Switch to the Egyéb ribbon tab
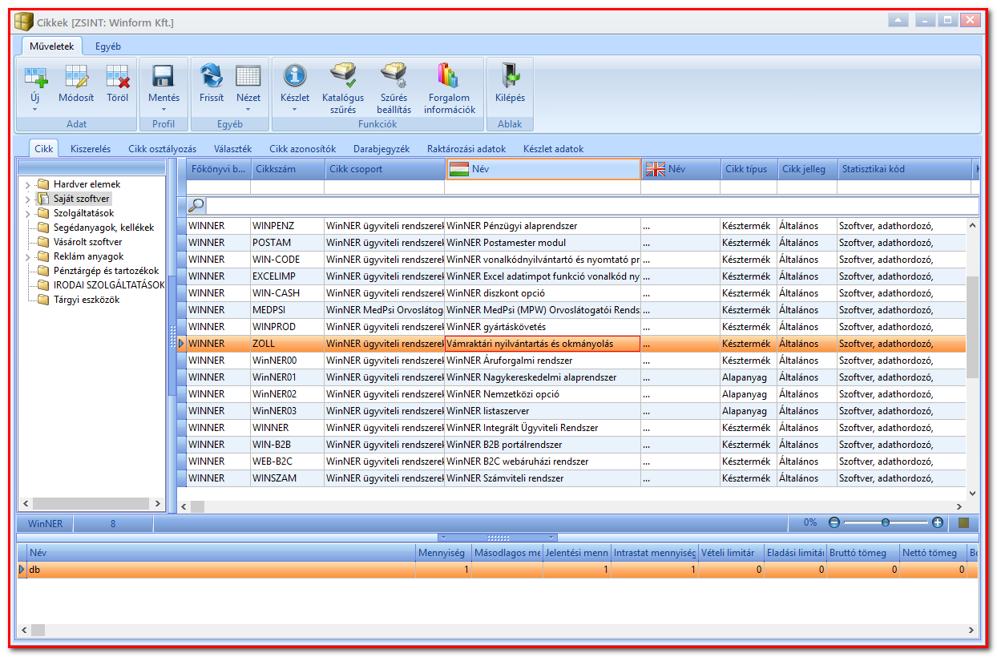This screenshot has width=997, height=657. 108,46
